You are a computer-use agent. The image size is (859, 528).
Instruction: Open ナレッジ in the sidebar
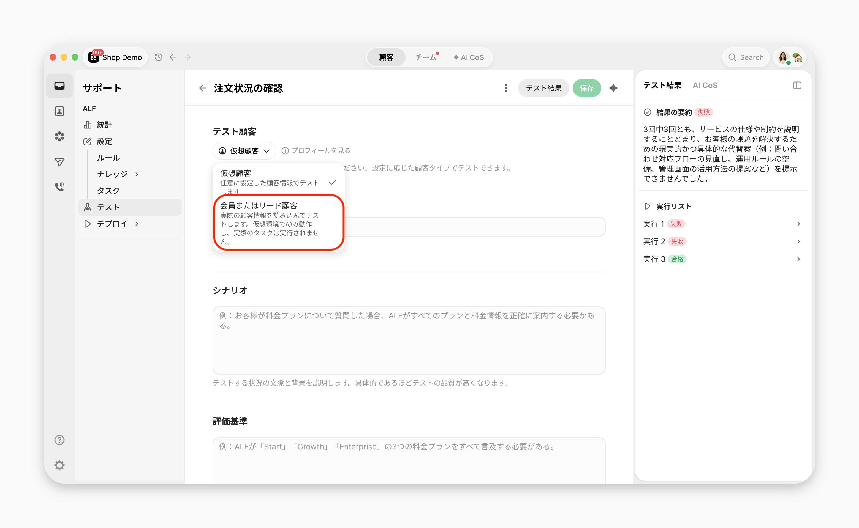(112, 174)
